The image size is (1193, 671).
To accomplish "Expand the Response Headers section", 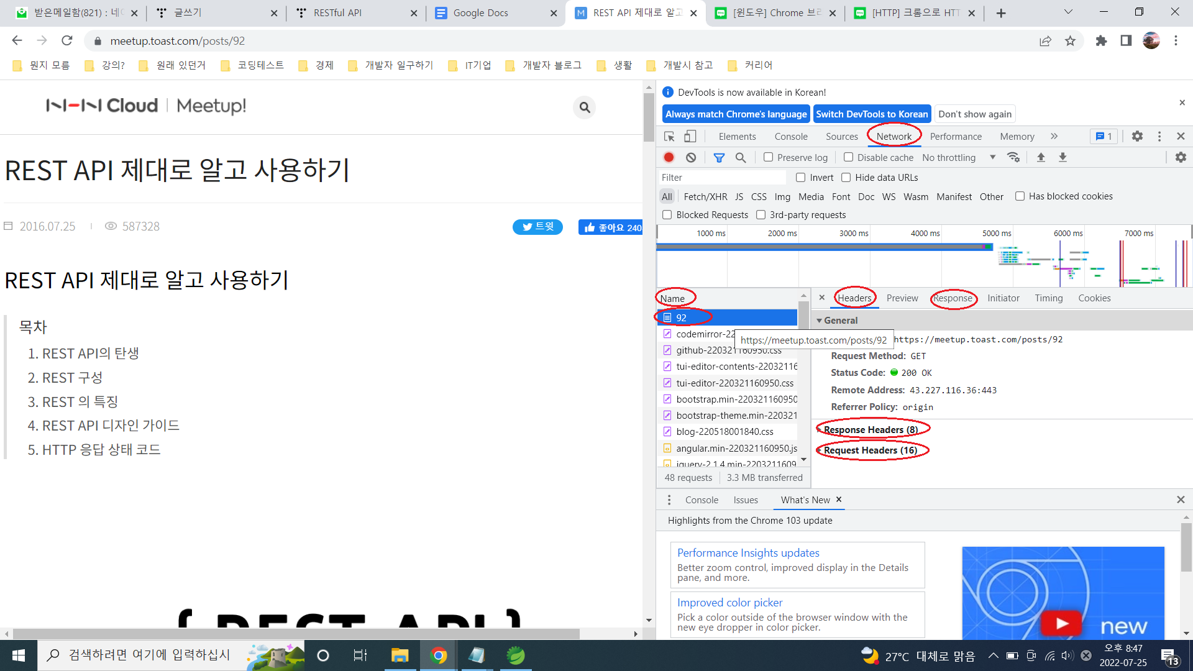I will click(870, 430).
